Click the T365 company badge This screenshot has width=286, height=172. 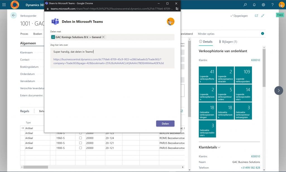pyautogui.click(x=280, y=15)
